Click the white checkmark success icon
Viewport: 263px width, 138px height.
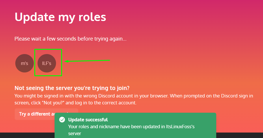(x=62, y=120)
